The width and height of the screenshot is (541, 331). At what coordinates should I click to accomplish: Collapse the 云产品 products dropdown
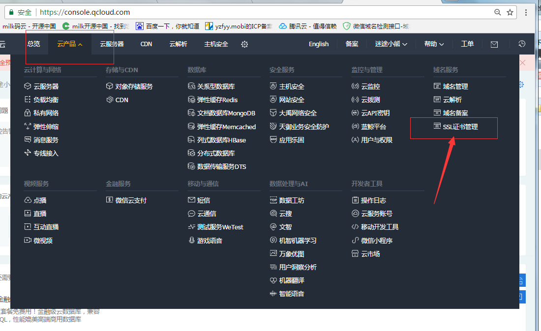(x=70, y=44)
